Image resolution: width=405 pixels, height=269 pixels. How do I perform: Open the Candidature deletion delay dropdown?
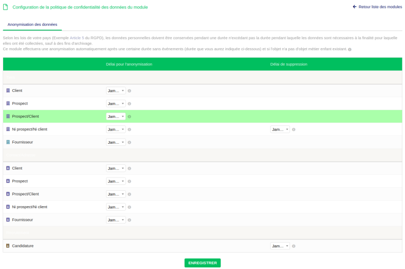point(280,246)
